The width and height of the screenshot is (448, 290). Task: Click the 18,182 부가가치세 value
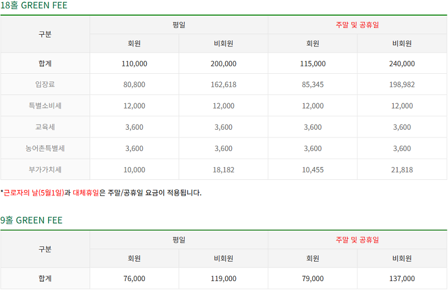(x=224, y=170)
